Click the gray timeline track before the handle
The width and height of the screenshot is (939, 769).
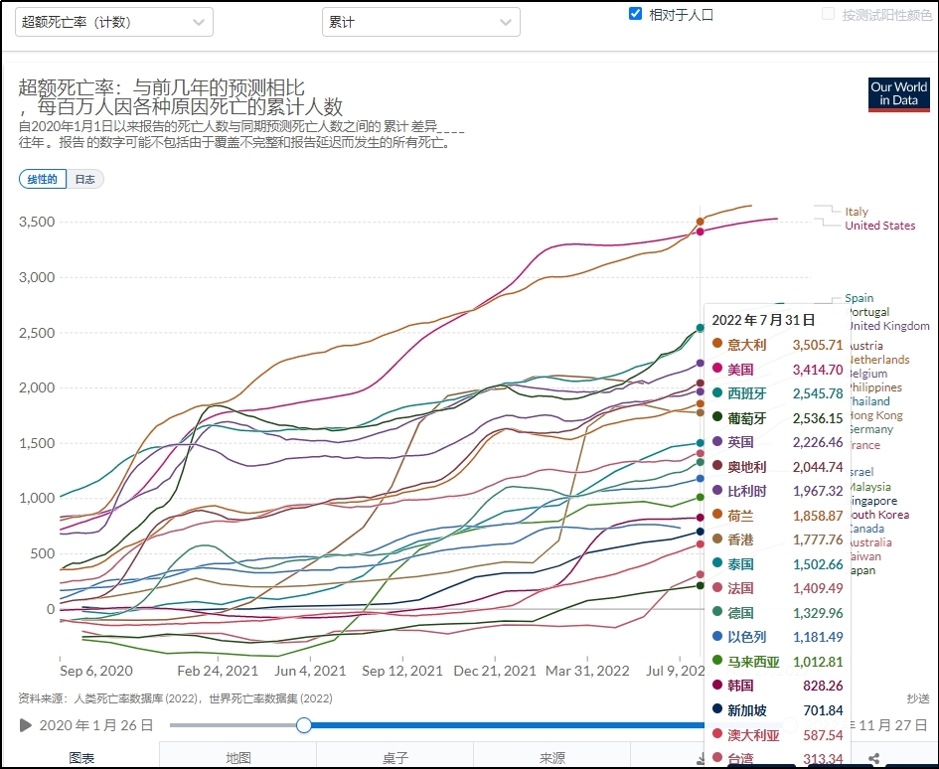pos(233,725)
